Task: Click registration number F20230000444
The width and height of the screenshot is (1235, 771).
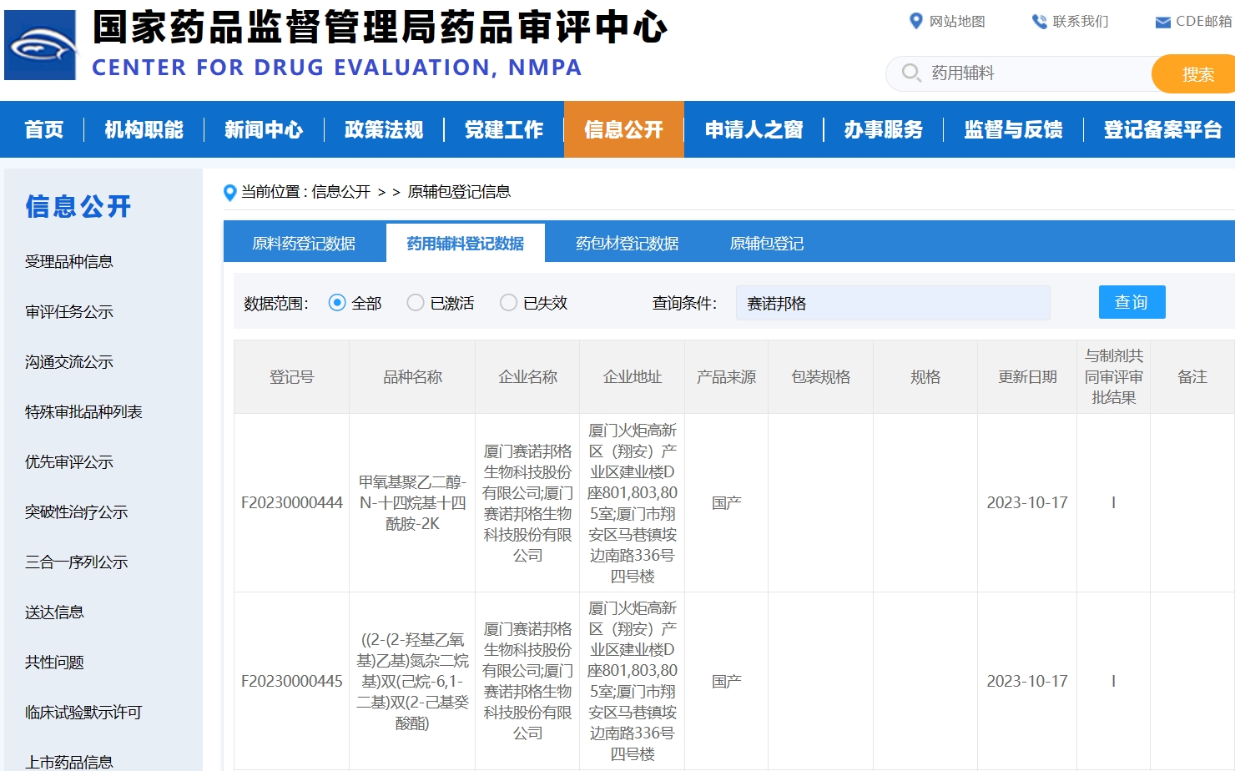Action: pos(292,502)
